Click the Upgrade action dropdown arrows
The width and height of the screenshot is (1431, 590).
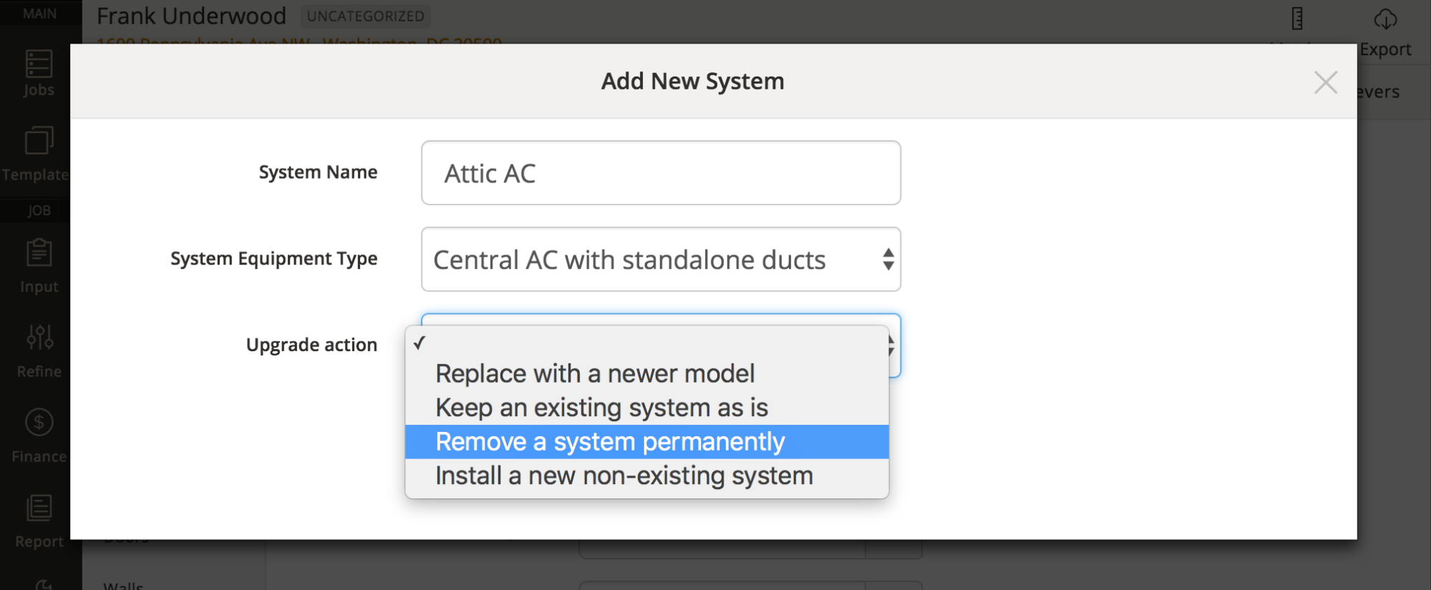pyautogui.click(x=891, y=346)
